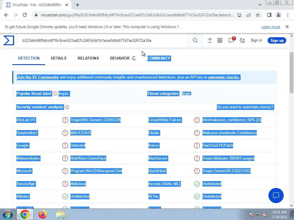294x220 pixels.
Task: Click the alert icon next to Popular threat label
Action: (55, 94)
